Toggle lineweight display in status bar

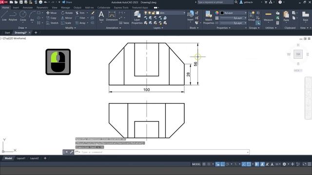(x=257, y=164)
